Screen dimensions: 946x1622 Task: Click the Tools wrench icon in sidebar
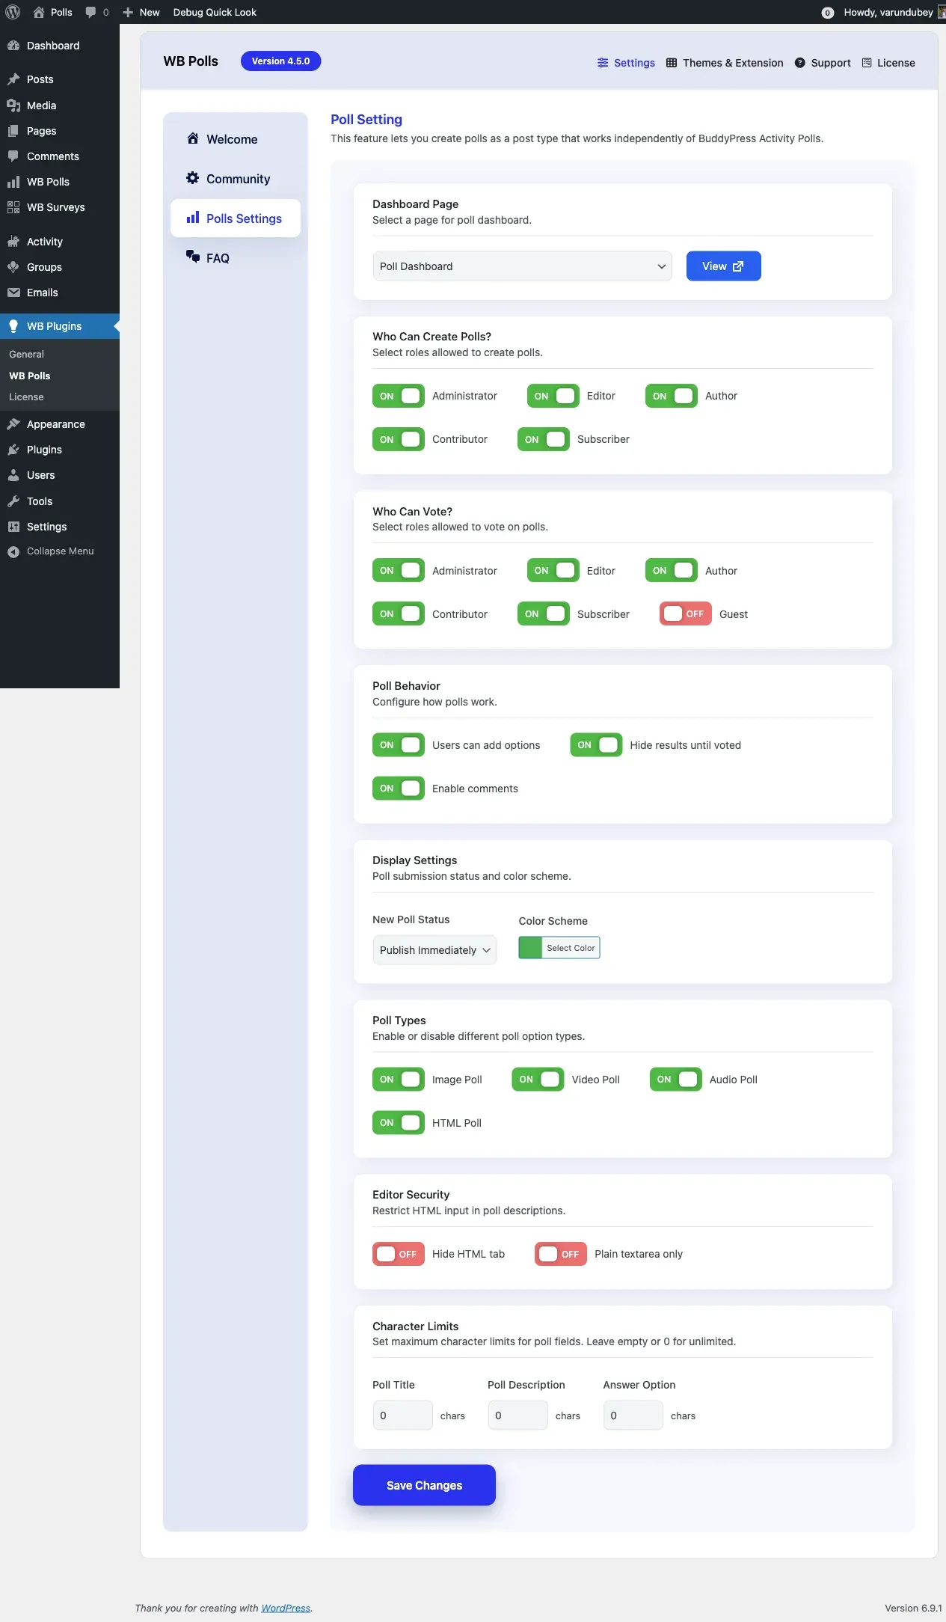(x=13, y=501)
